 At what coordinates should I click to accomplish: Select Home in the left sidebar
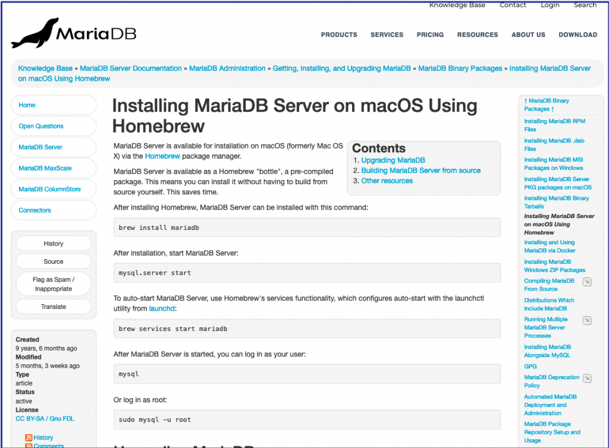point(54,105)
